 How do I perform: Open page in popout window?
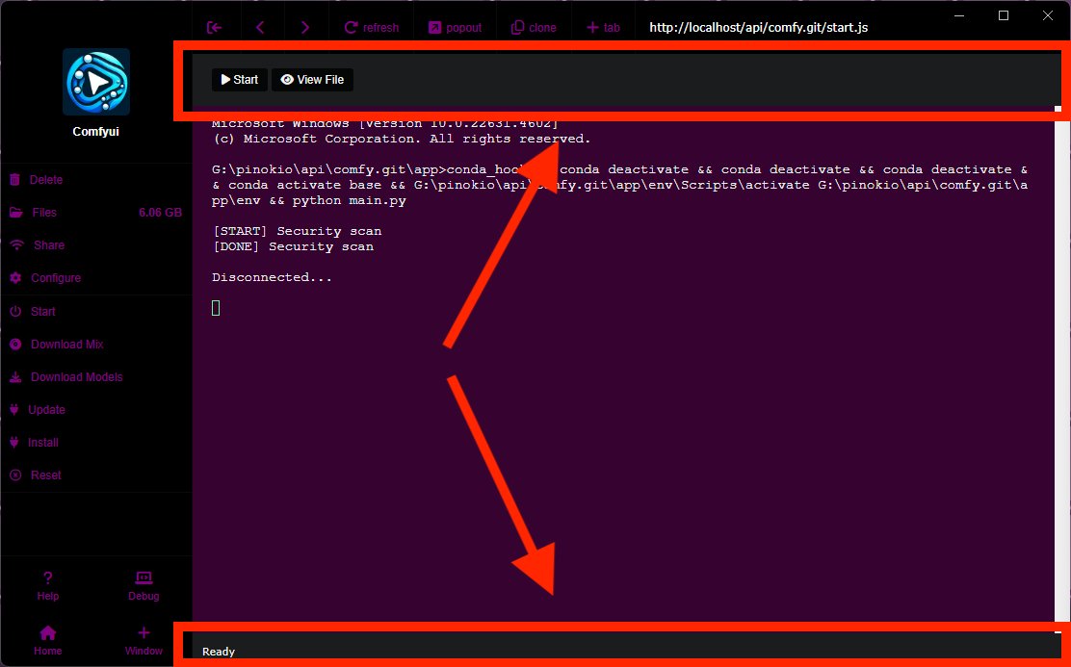[x=455, y=27]
